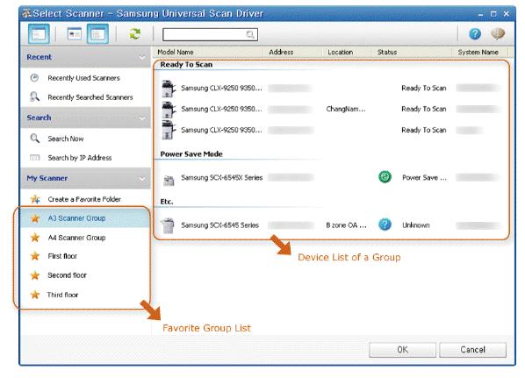The image size is (525, 378).
Task: Collapse the My Scanner section chevron
Action: (x=142, y=179)
